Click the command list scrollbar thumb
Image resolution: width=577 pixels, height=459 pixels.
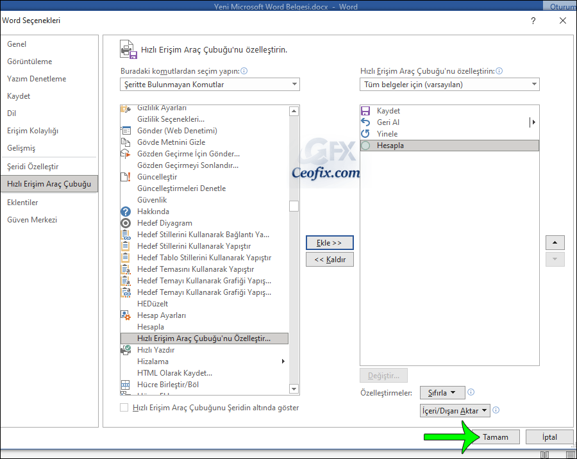tap(294, 206)
